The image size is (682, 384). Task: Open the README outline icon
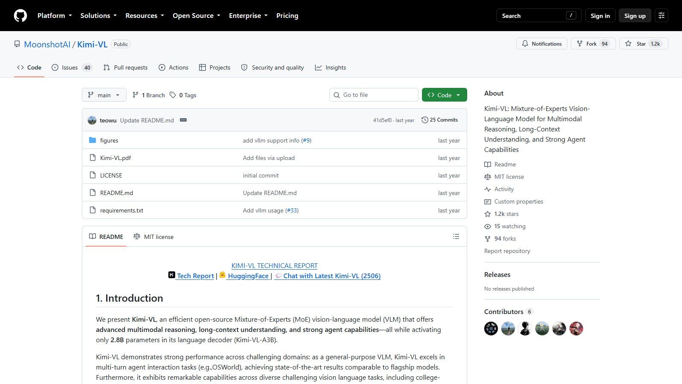click(456, 236)
